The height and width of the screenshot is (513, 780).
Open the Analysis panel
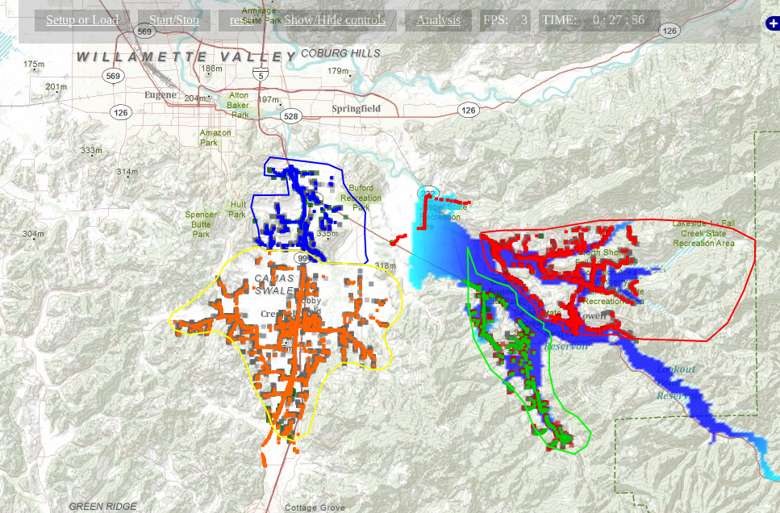438,20
